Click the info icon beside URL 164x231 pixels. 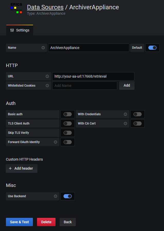[47, 76]
